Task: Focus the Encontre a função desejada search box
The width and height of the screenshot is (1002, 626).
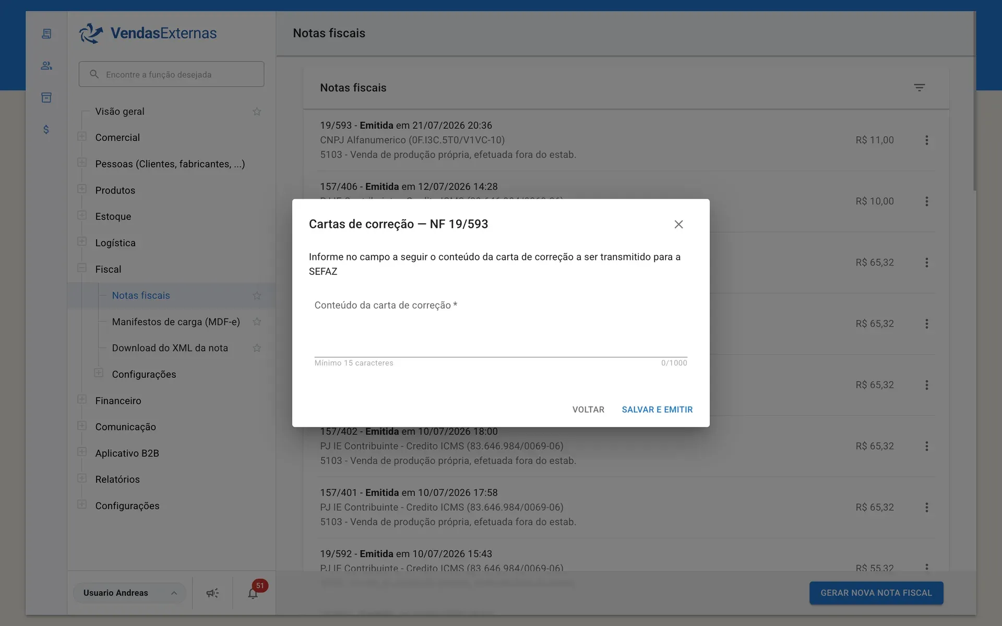Action: pos(171,74)
